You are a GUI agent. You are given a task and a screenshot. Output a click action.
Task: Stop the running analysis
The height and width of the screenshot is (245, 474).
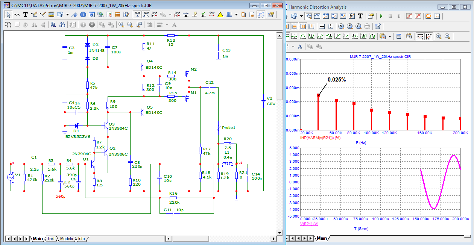pyautogui.click(x=390, y=16)
